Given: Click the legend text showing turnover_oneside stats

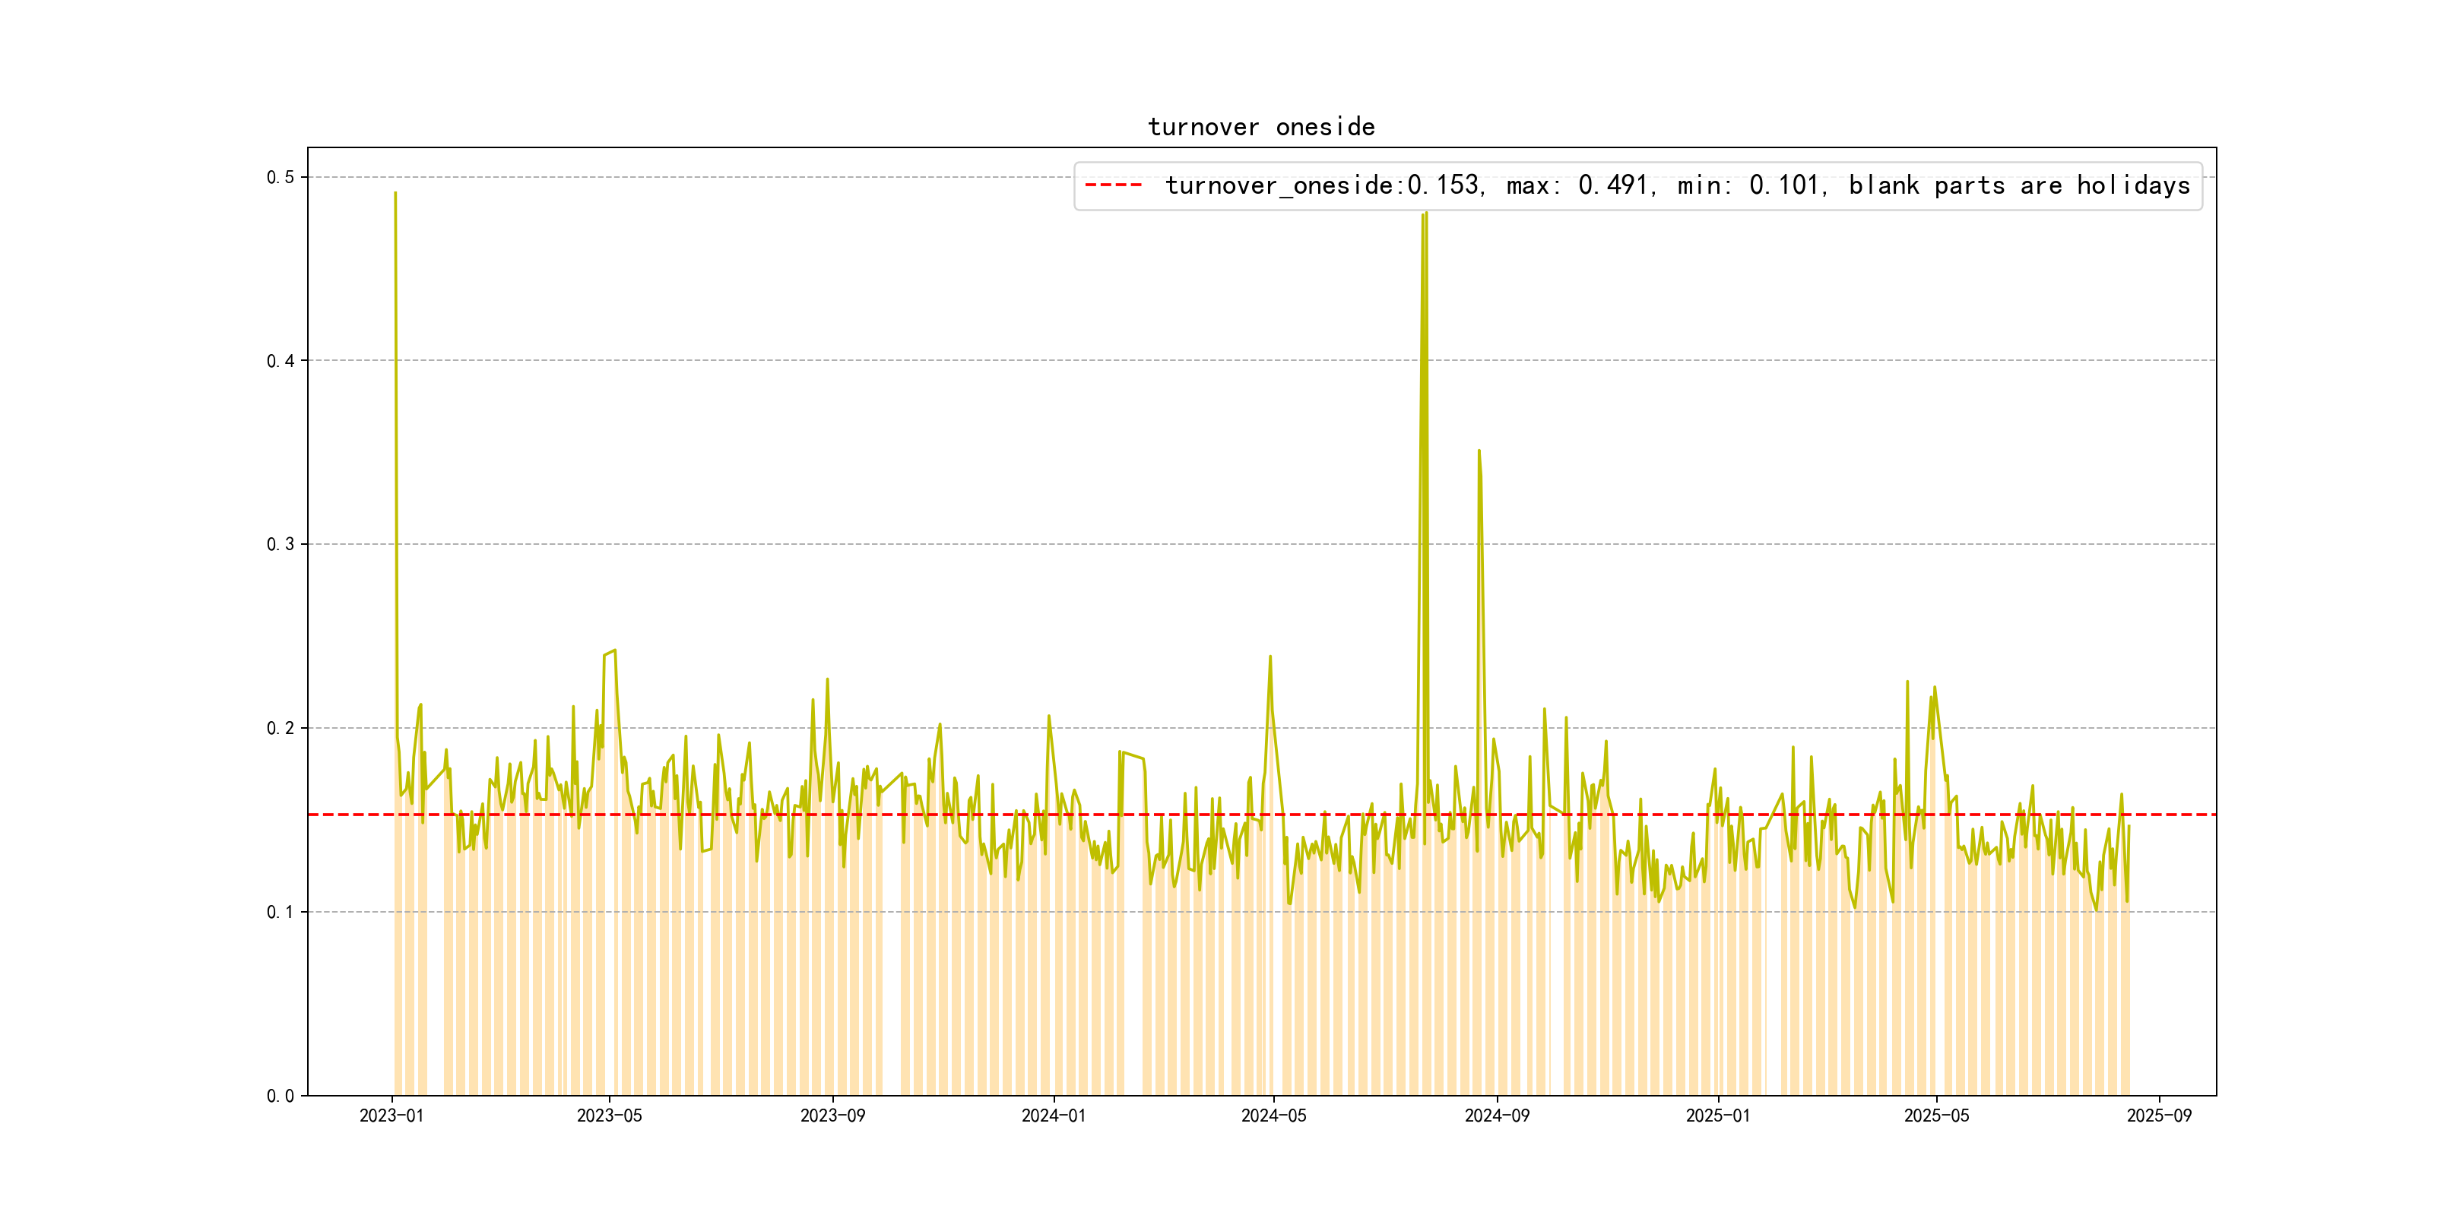Looking at the screenshot, I should pos(1677,185).
